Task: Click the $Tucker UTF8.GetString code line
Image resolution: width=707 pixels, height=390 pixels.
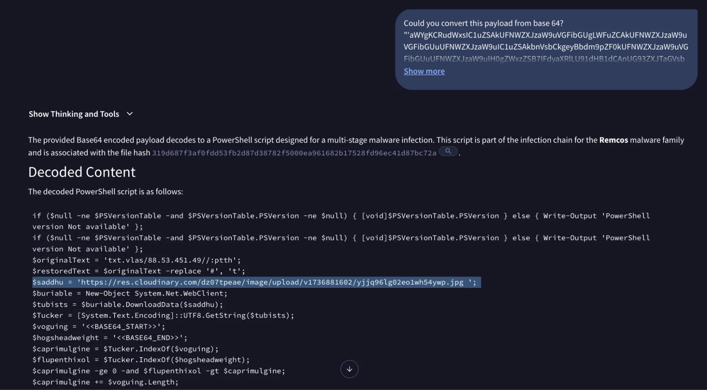Action: coord(163,316)
